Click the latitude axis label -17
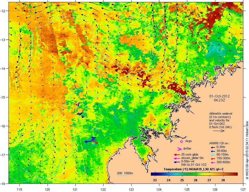Image resolution: width=249 pixels, height=192 pixels. 3,155
